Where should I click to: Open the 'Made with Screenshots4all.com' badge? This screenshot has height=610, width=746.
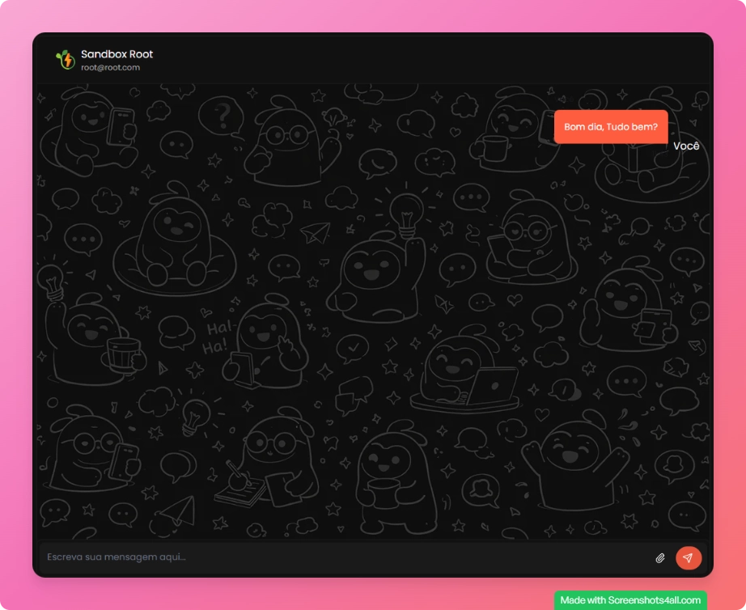pos(630,600)
